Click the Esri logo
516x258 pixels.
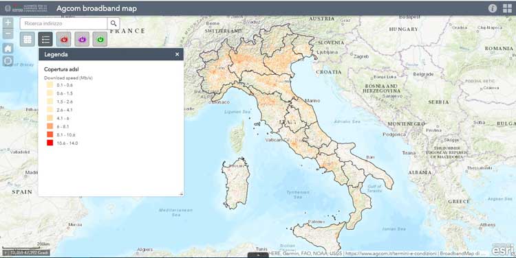(503, 250)
